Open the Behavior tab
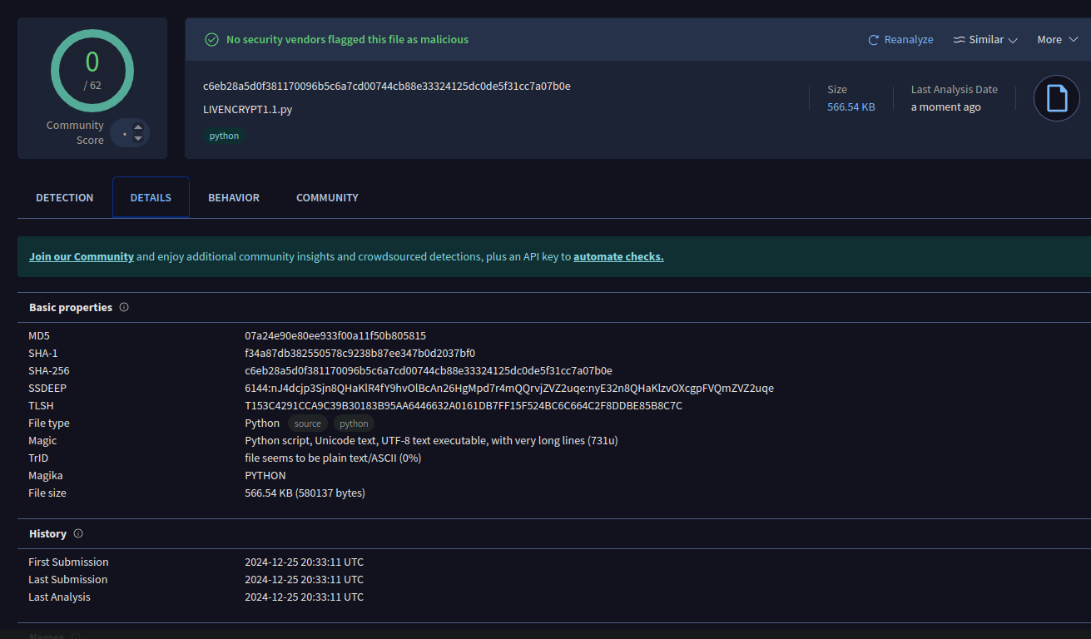Screen dimensions: 1091x639 click(x=234, y=197)
